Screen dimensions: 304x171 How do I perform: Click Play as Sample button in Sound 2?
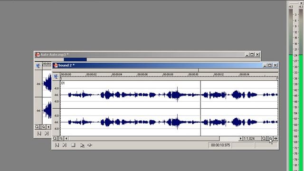(90, 145)
